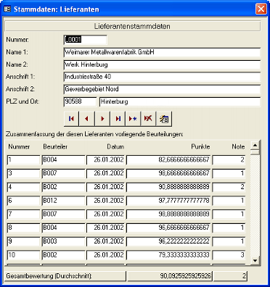This screenshot has width=270, height=287.
Task: Click Punkte value 96,222222222222
Action: point(168,241)
